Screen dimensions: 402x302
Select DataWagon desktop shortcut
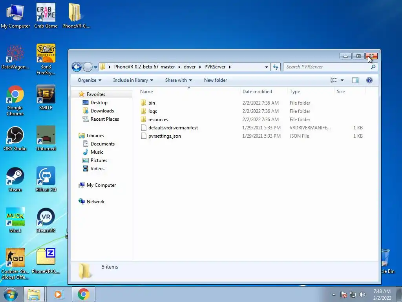click(x=15, y=57)
